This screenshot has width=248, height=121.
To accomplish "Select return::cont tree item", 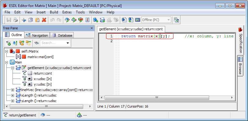I will pyautogui.click(x=43, y=73).
